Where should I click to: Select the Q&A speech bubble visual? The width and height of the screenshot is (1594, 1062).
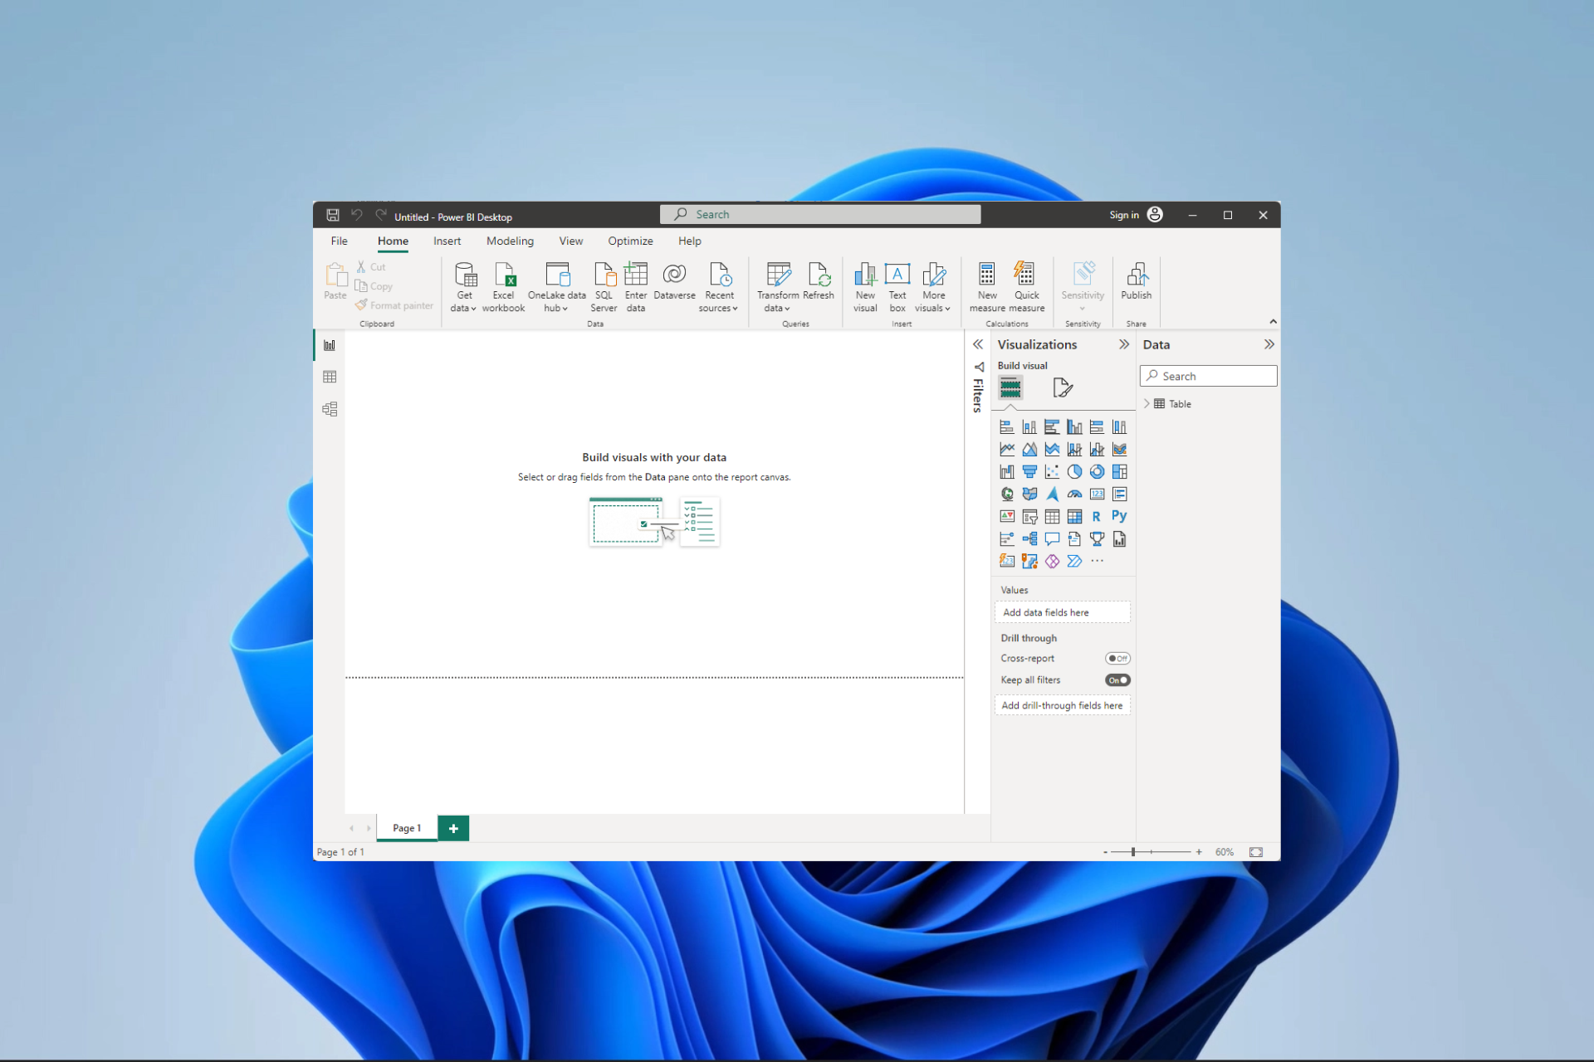[1052, 539]
